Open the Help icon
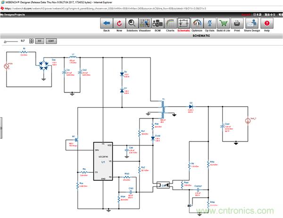 [x=267, y=24]
